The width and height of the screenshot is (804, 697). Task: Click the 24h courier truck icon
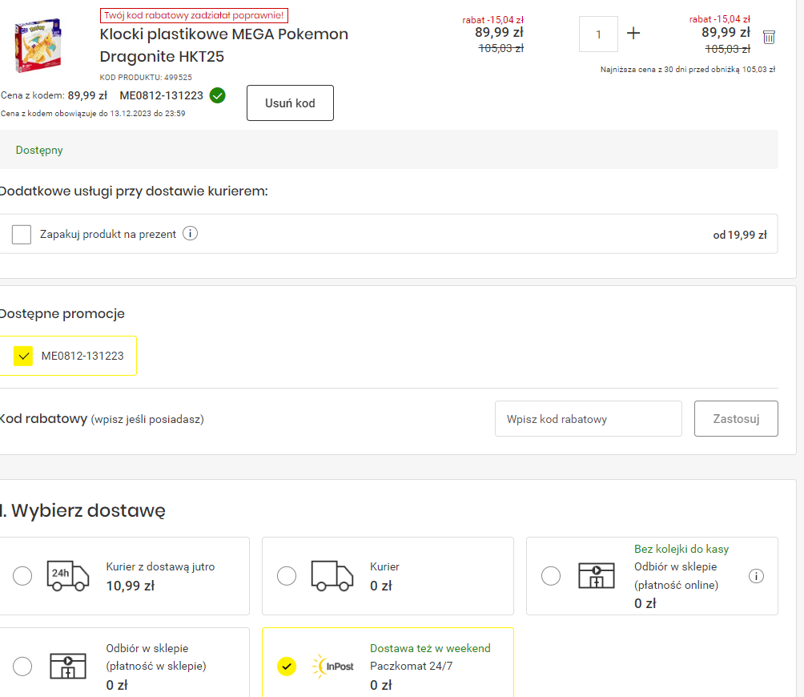point(68,575)
